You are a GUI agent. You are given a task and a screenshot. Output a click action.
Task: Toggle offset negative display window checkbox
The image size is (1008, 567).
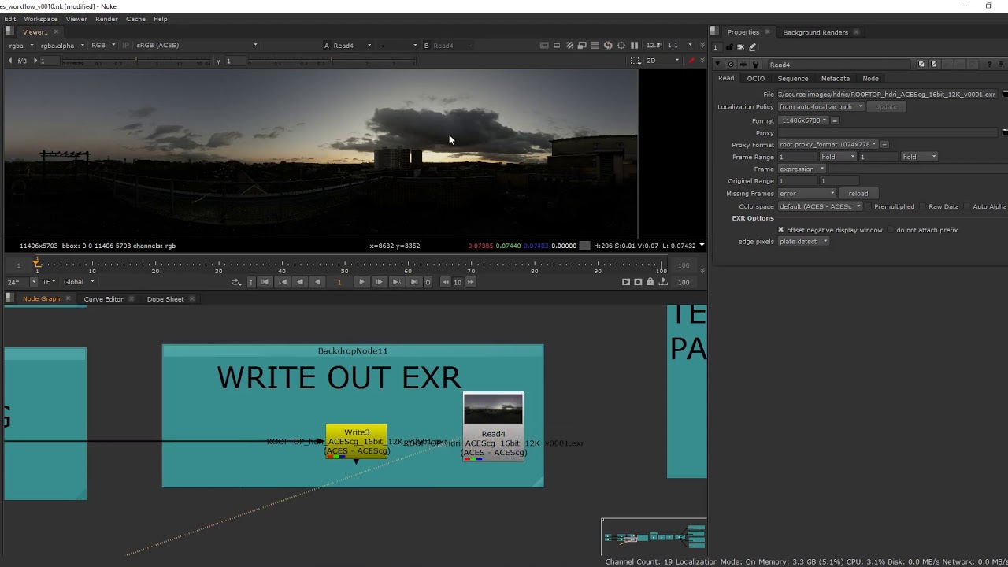pos(781,230)
